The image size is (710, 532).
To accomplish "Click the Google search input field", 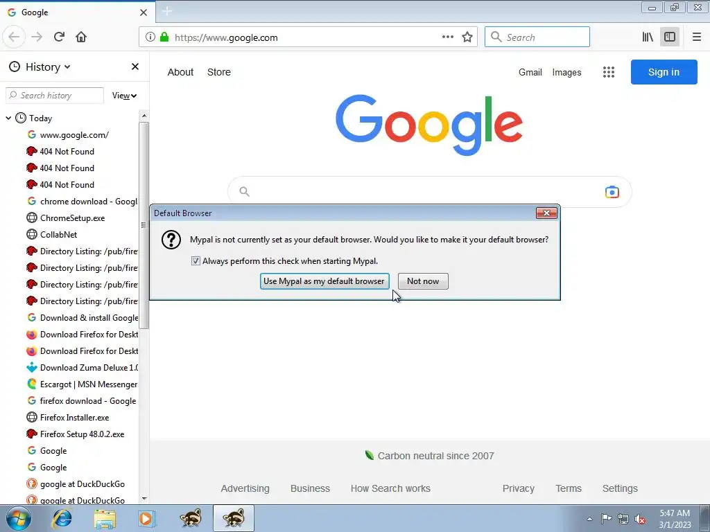I will pos(429,192).
